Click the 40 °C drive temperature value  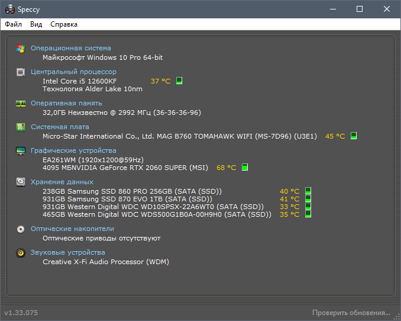[289, 191]
